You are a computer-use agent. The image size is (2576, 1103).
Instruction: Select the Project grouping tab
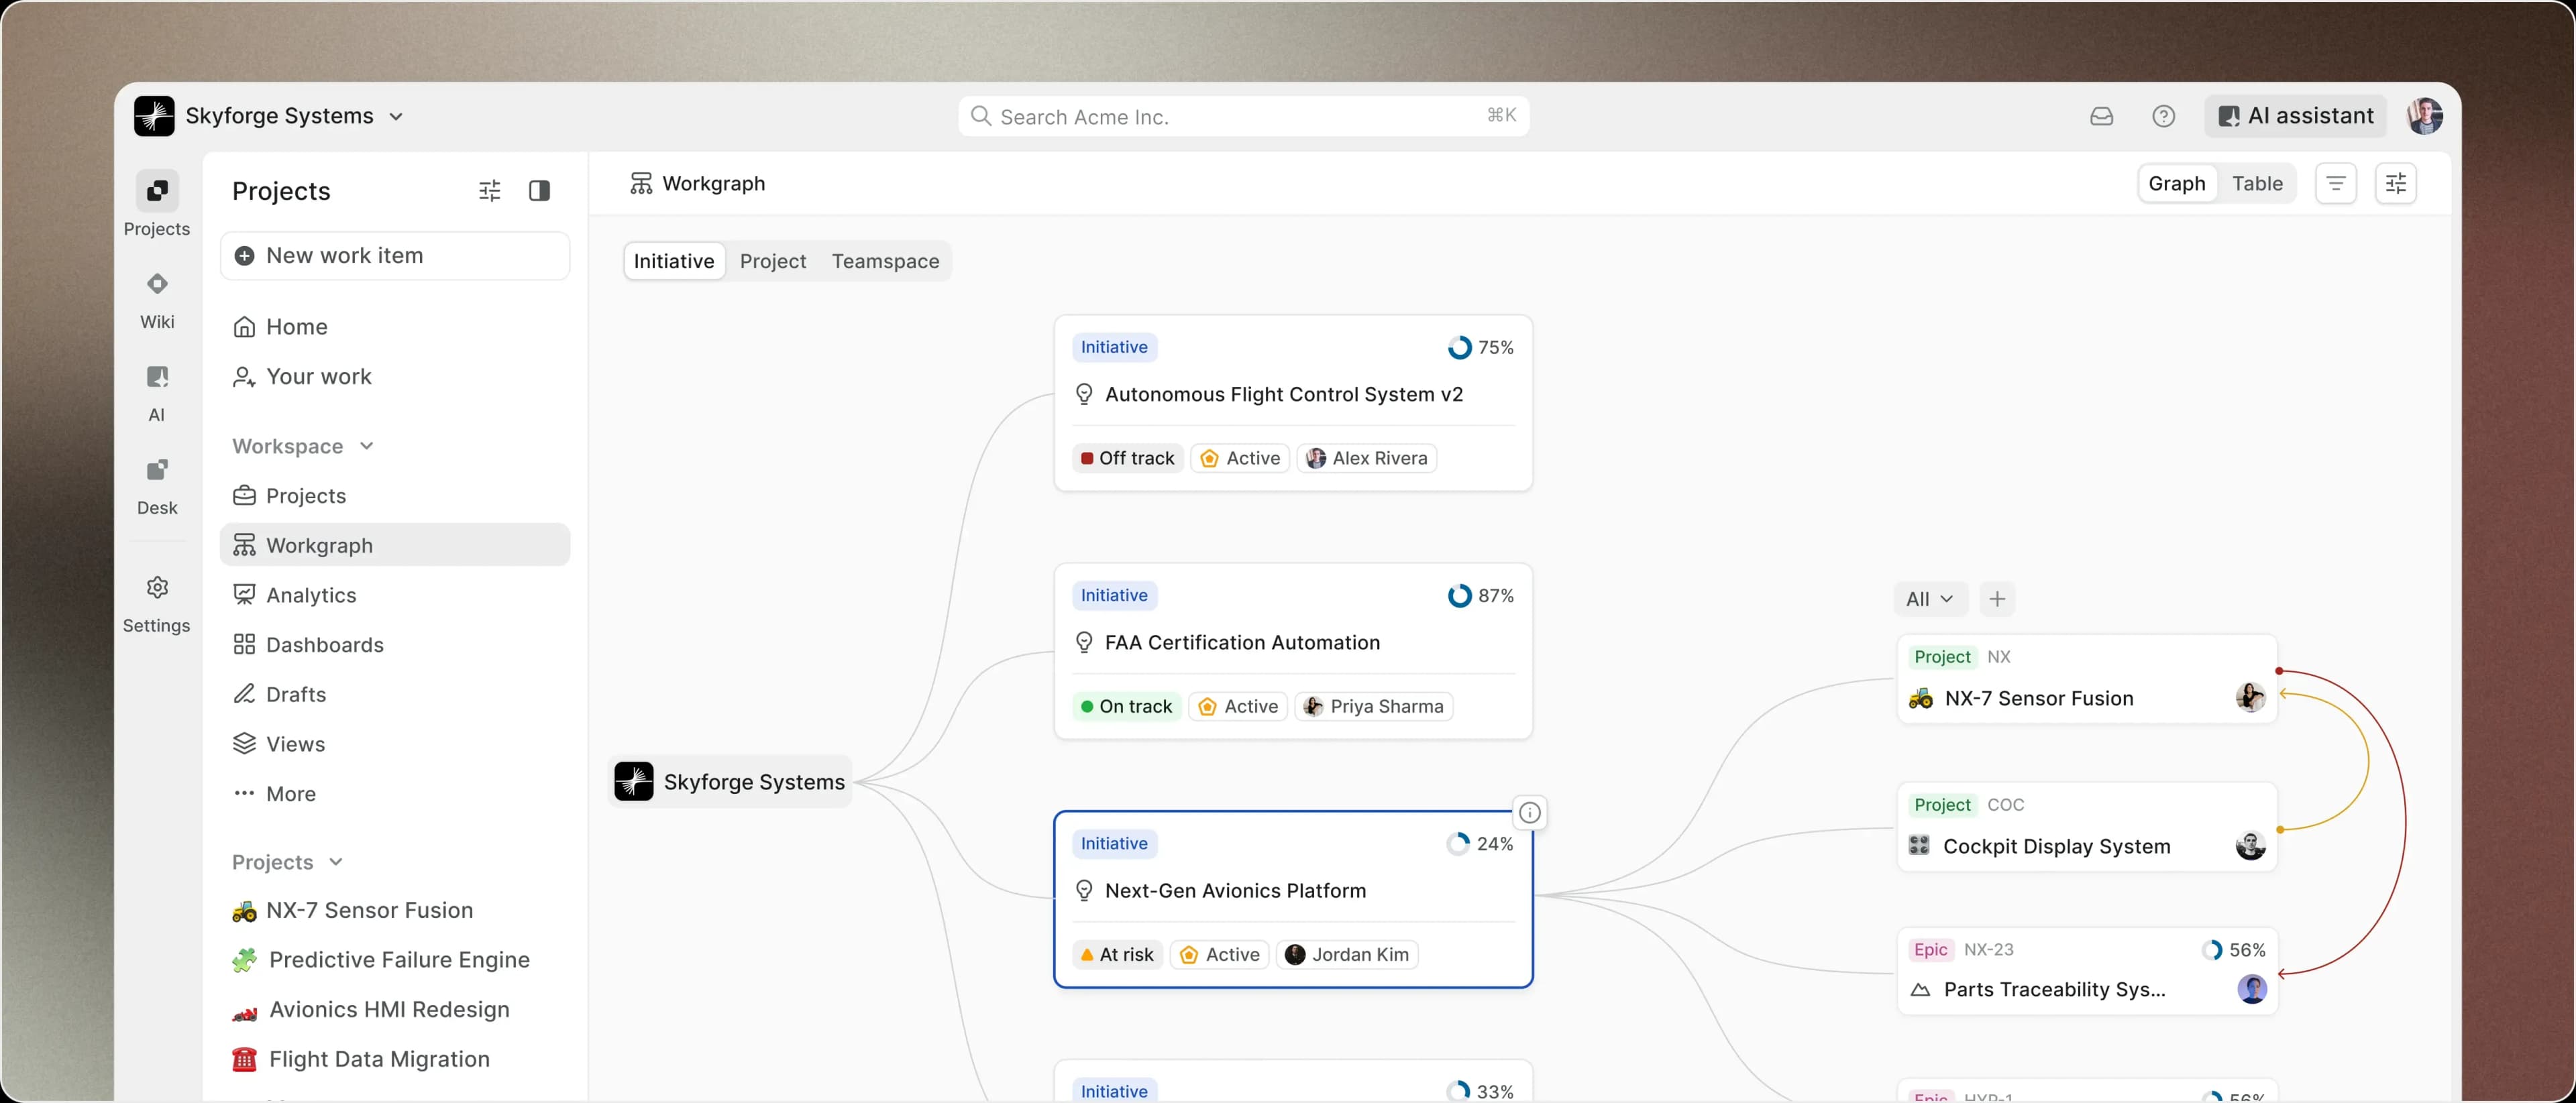click(773, 261)
